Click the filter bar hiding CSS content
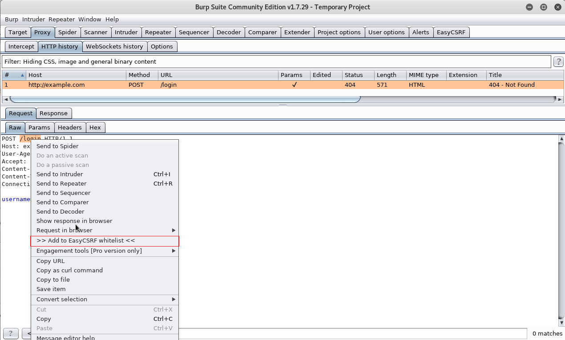Image resolution: width=565 pixels, height=340 pixels. [276, 61]
